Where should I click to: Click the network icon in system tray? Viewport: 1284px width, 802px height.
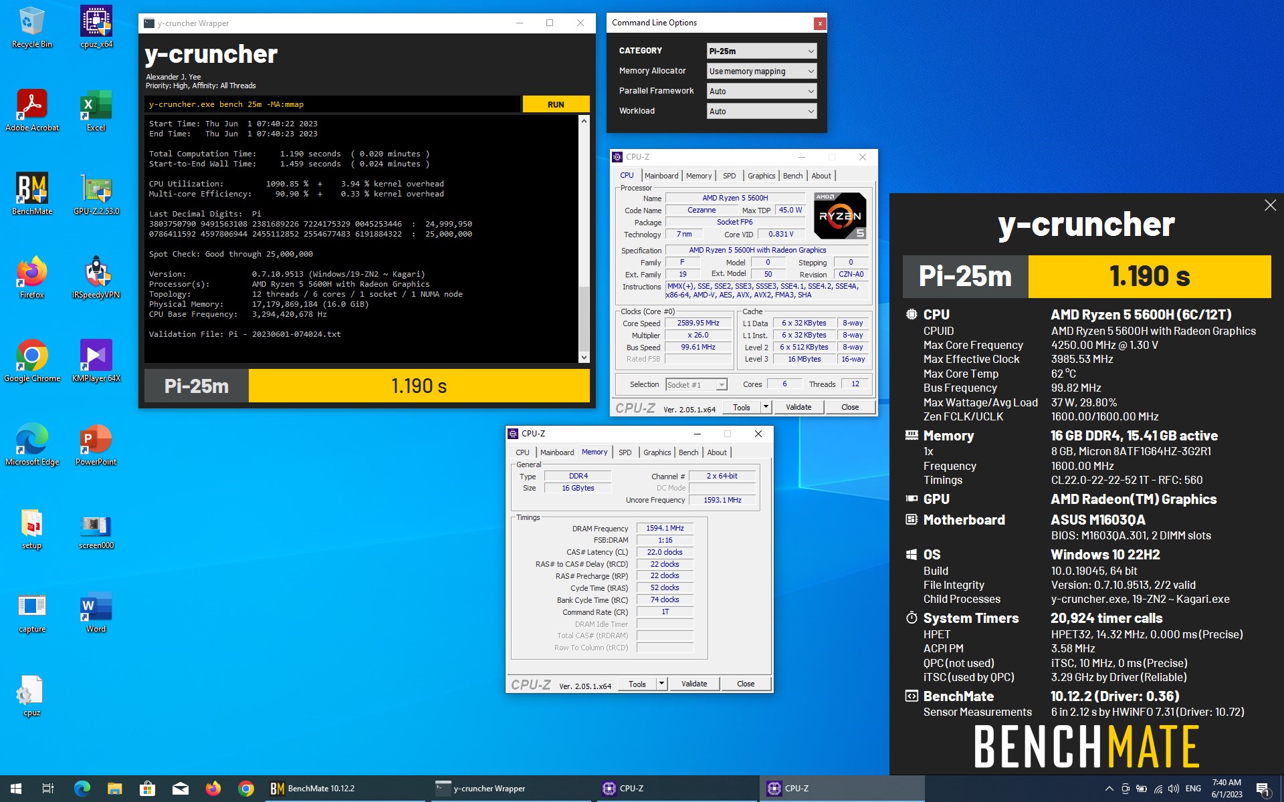click(1158, 789)
